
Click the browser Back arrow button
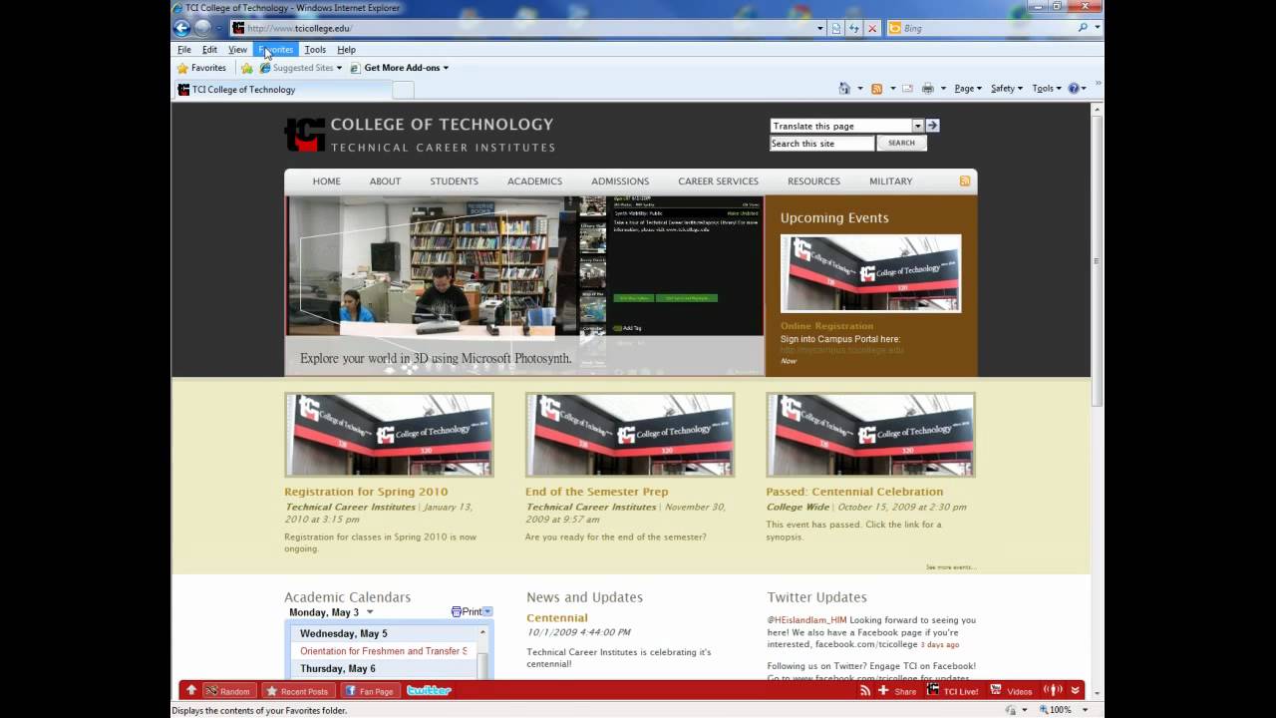181,28
